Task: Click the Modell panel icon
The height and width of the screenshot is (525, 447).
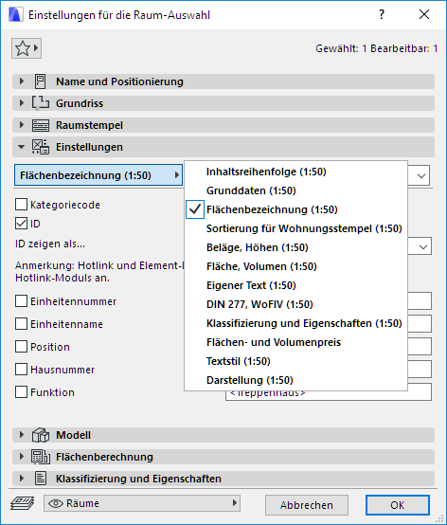Action: pos(41,435)
